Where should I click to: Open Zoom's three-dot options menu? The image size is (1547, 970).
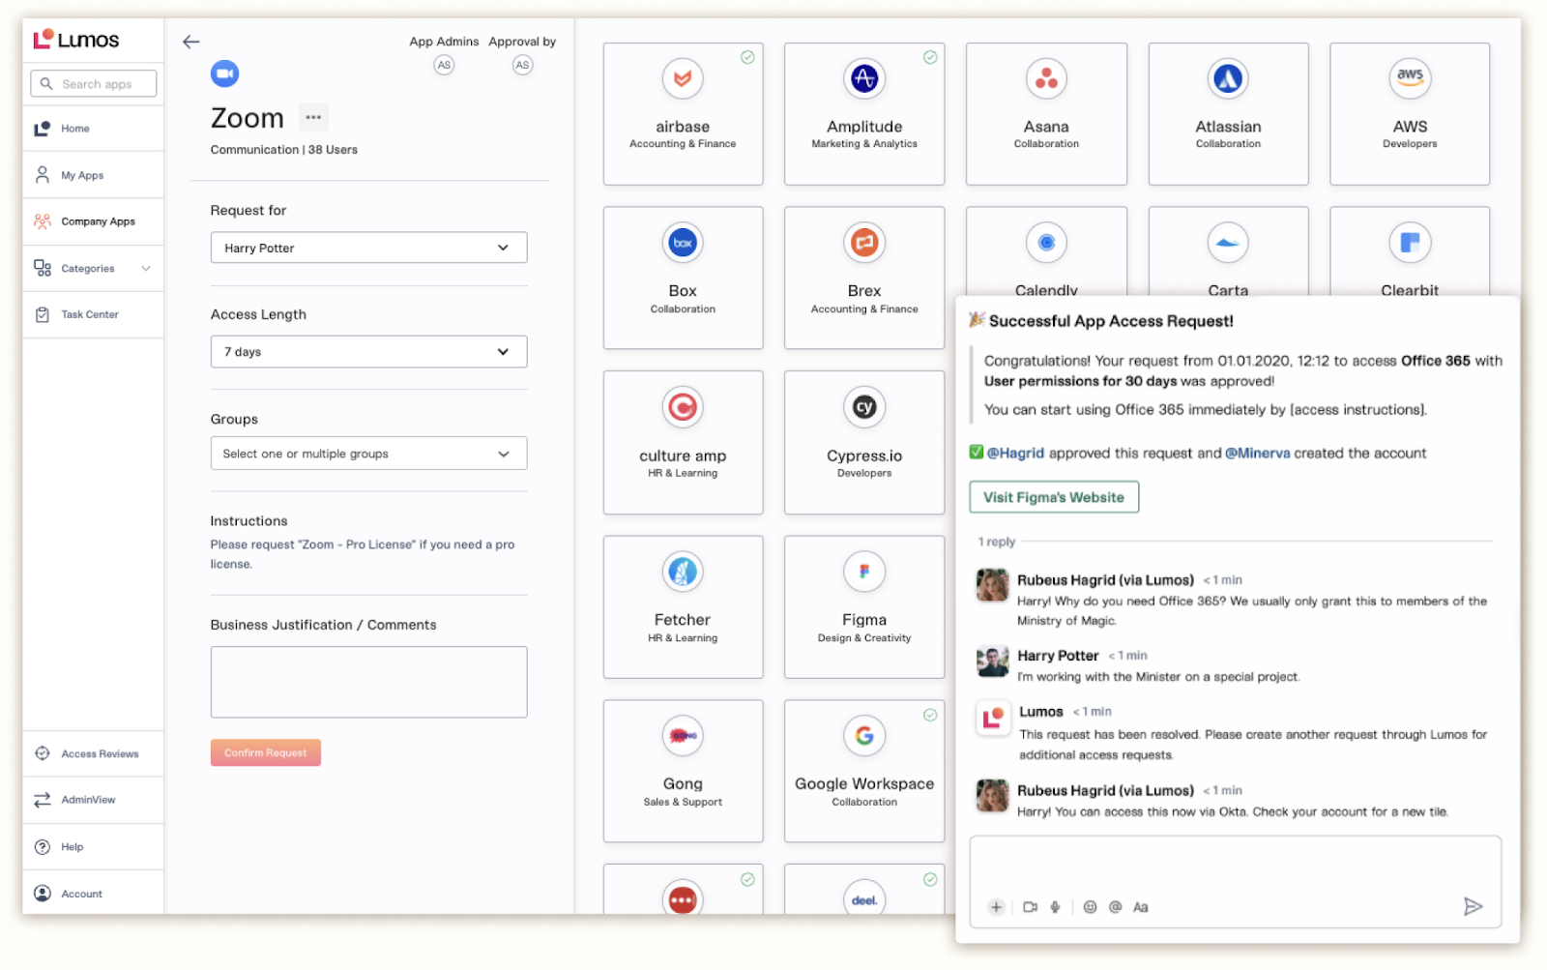coord(313,117)
